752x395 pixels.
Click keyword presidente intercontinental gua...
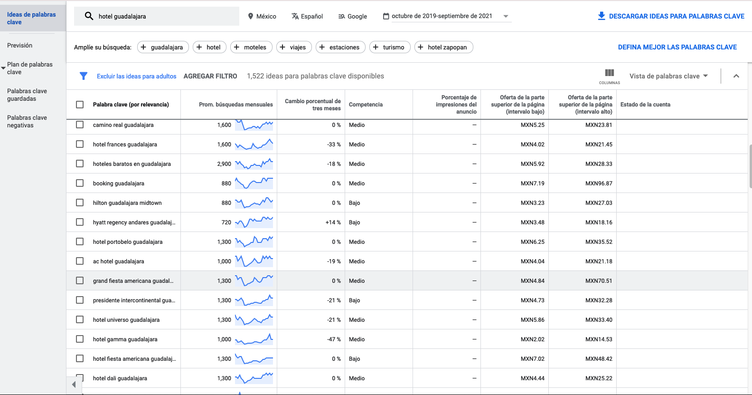(134, 300)
